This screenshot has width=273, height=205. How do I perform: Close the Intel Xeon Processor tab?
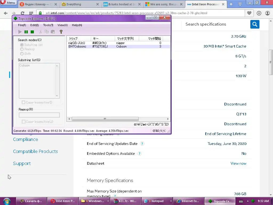click(x=223, y=4)
